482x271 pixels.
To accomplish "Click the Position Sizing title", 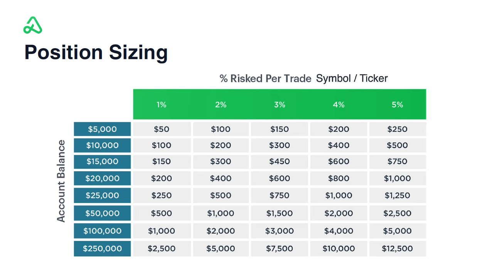I will click(96, 52).
